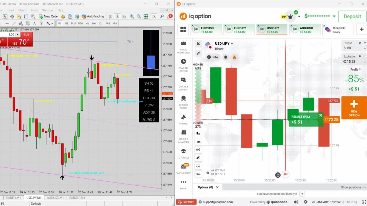Open the MetaTrader Charts menu
Image resolution: width=367 pixels, height=206 pixels.
22,10
